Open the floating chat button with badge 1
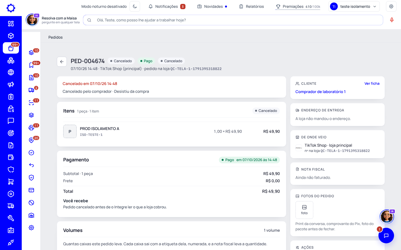 point(386,236)
